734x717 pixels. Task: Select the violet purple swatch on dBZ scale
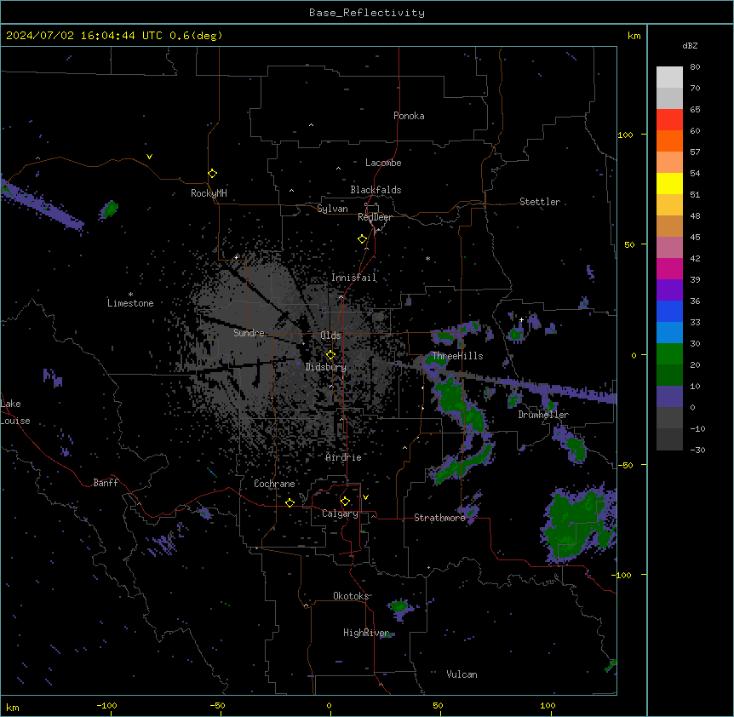669,290
